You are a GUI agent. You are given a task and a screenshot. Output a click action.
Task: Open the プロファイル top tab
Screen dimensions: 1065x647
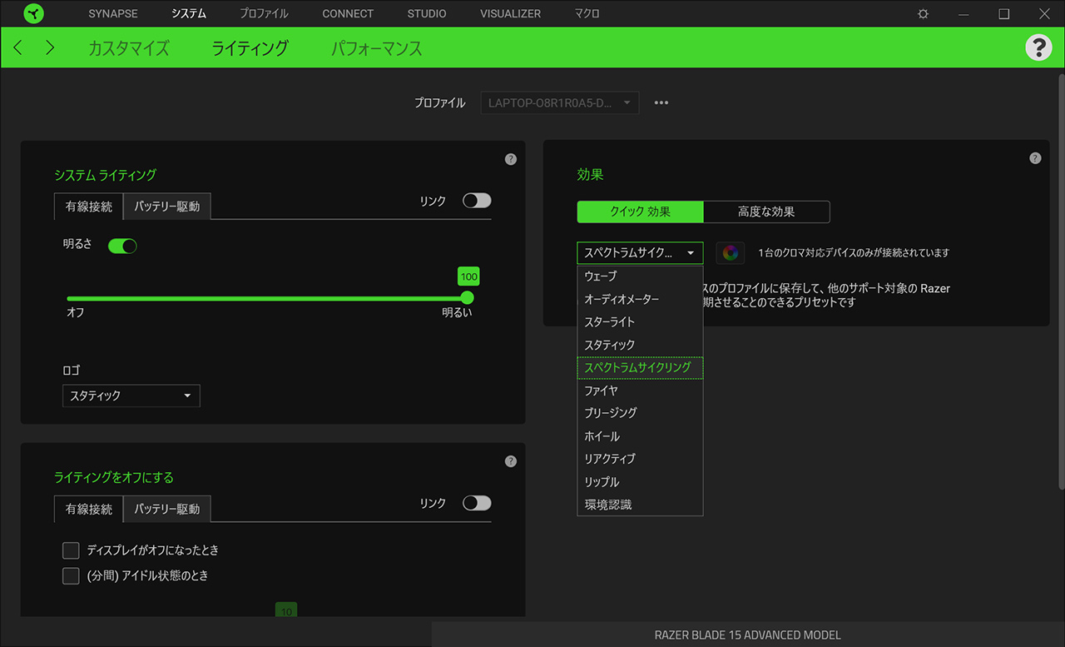coord(264,14)
